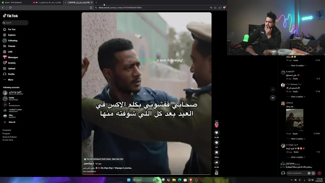The height and width of the screenshot is (183, 325).
Task: Open the TikTok logo home link
Action: click(x=10, y=16)
